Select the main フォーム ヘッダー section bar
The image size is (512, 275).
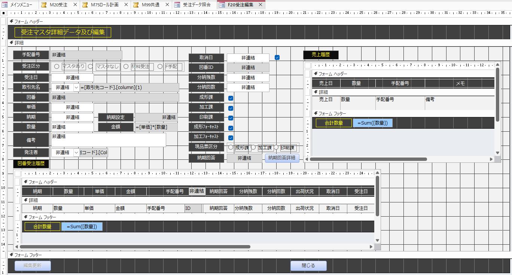click(x=260, y=22)
